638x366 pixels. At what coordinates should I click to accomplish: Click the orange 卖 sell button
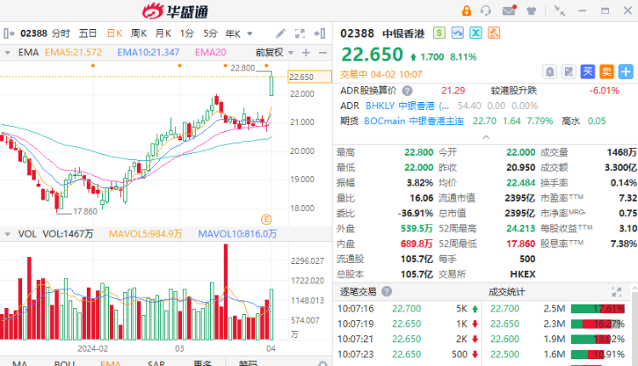607,71
